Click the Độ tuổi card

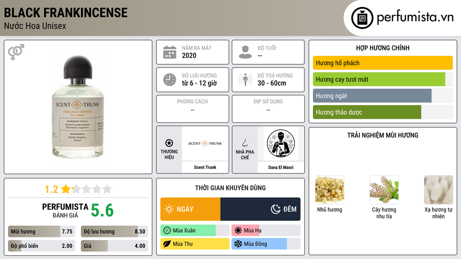[x=268, y=52]
